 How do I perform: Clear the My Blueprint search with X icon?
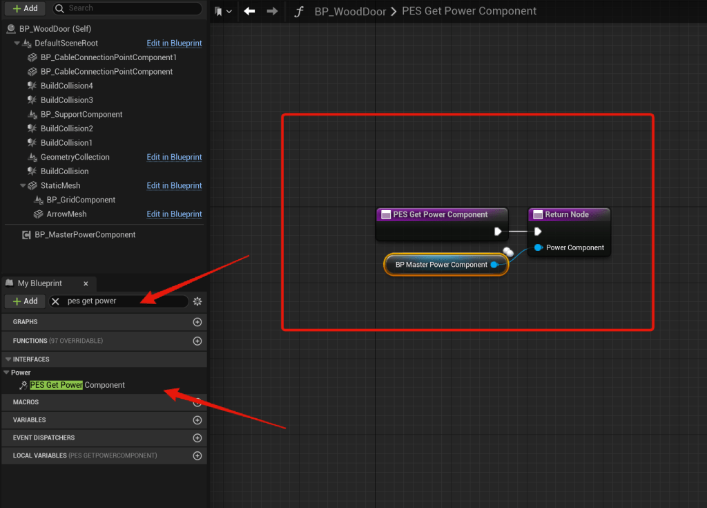[56, 301]
